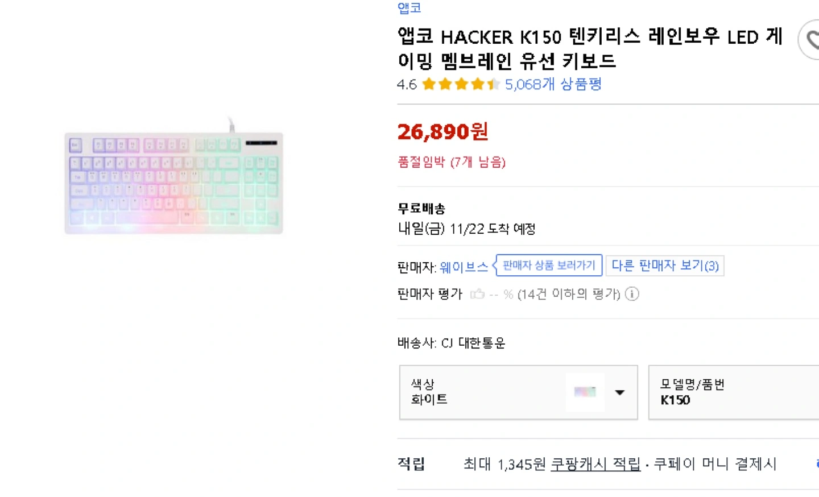Click the HACKER K150 product title
This screenshot has width=819, height=497.
[589, 49]
